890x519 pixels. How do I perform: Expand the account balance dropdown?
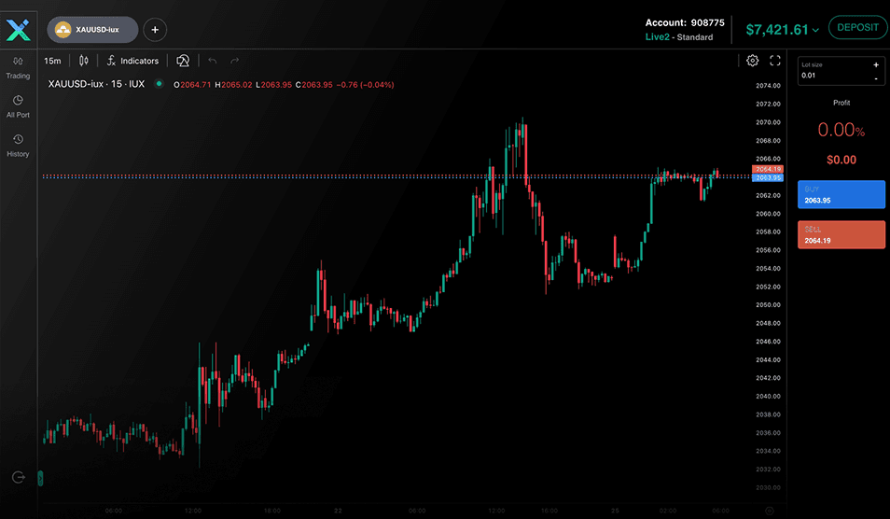pos(816,30)
